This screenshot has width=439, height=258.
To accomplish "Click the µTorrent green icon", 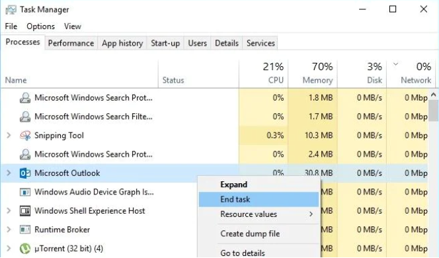I will coord(25,249).
